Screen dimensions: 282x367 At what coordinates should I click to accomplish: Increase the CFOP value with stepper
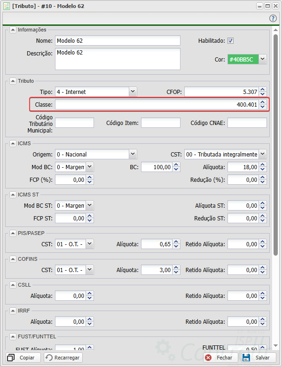pyautogui.click(x=263, y=89)
